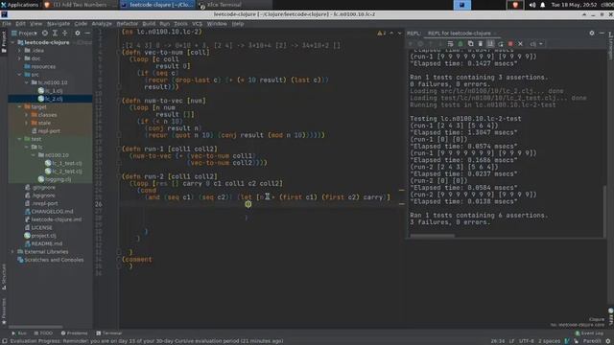Viewport: 614px width, 345px height.
Task: Select lc_2.clj in project tree
Action: (x=54, y=99)
